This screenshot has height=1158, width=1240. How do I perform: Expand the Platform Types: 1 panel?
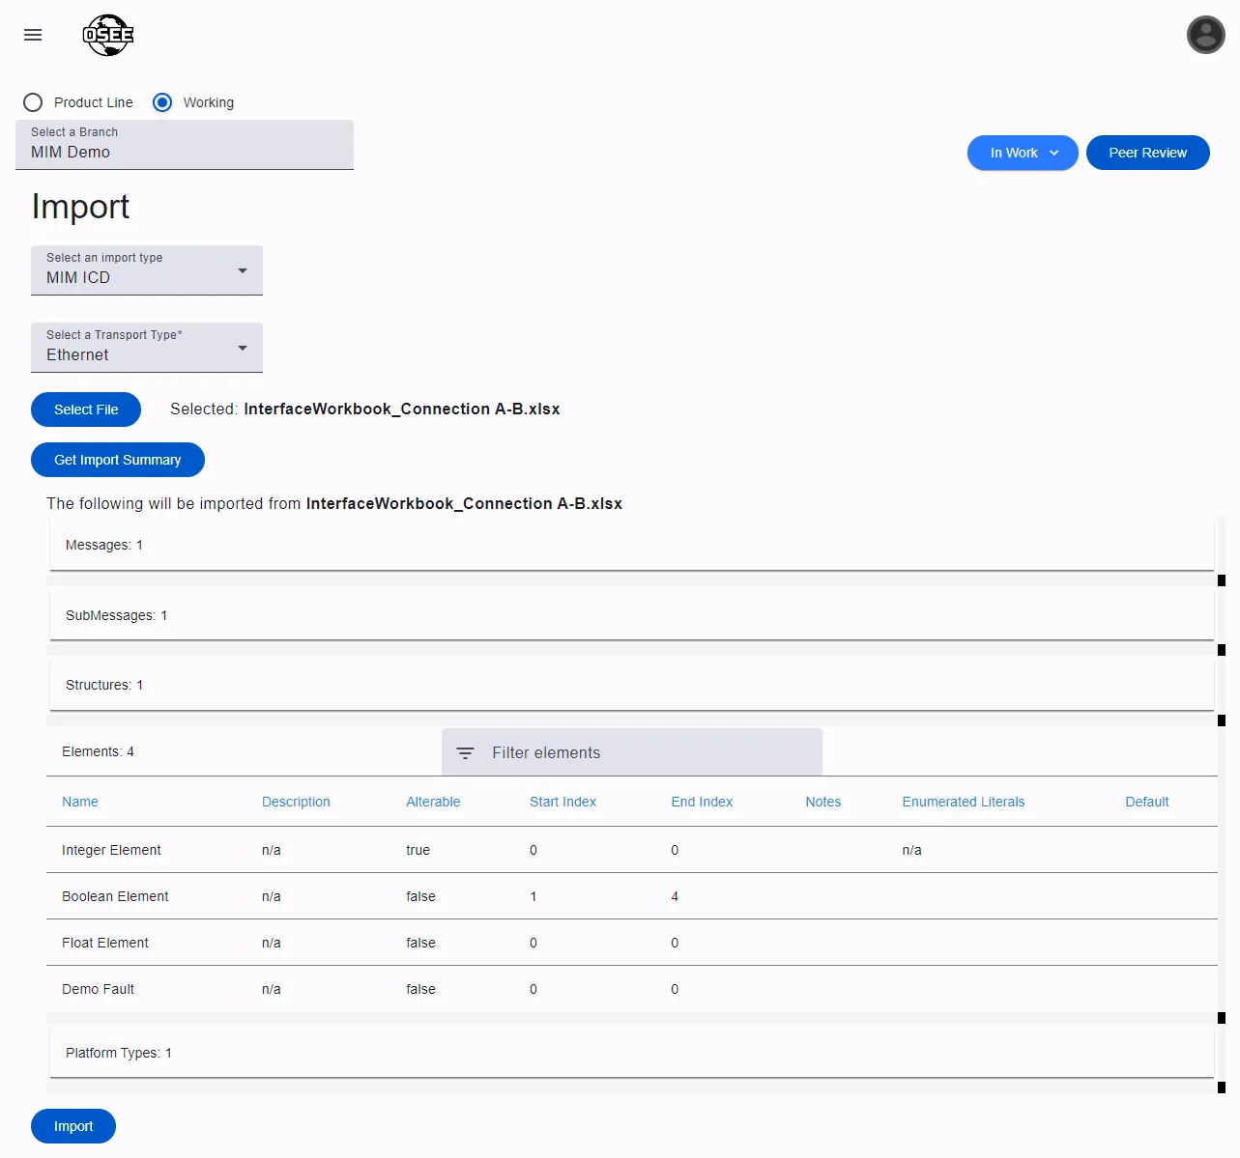(x=632, y=1053)
